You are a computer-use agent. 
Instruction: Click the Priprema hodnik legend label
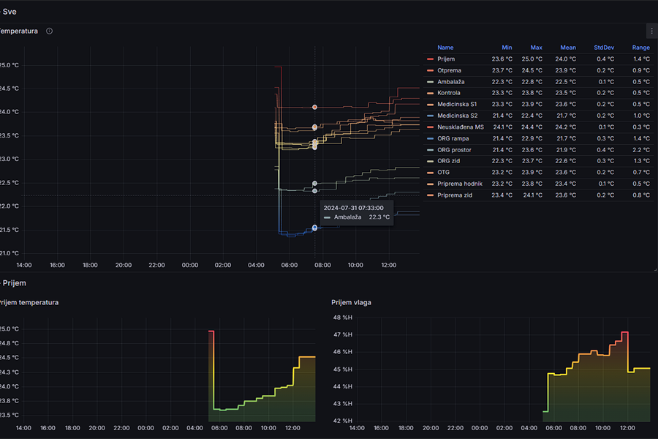[x=460, y=184]
